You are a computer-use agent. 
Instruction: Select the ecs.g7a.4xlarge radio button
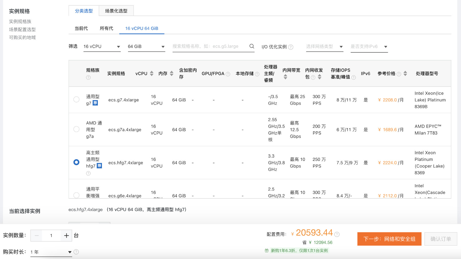(x=76, y=129)
